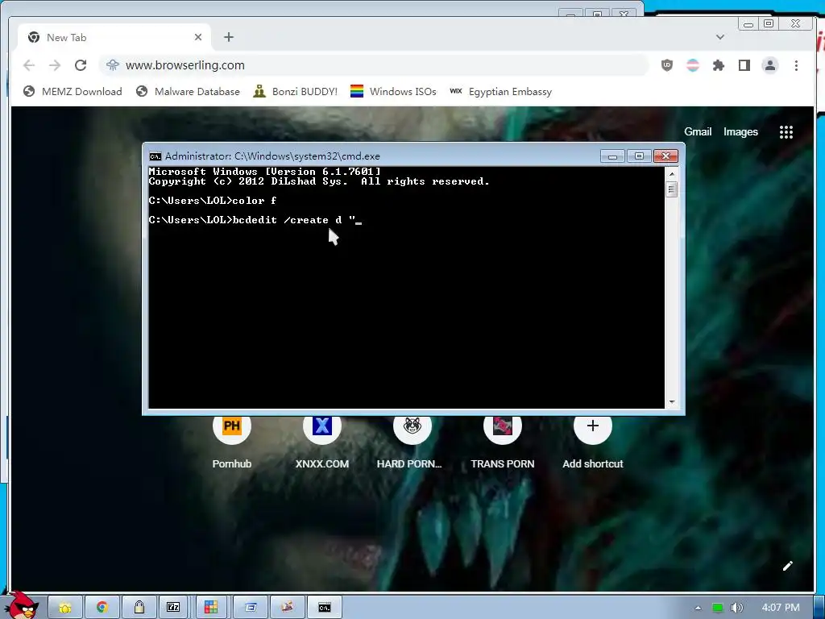Click the 4:07 PM clock
The width and height of the screenshot is (825, 619).
coord(781,608)
